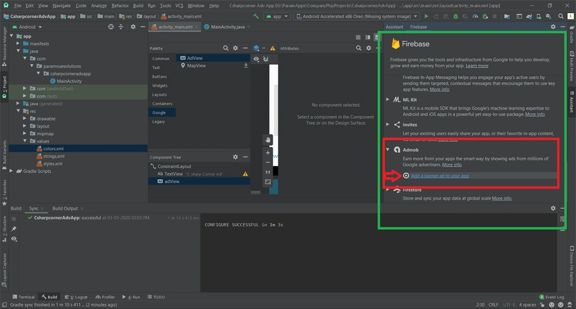Expand Gradle Scripts node

tap(11, 171)
